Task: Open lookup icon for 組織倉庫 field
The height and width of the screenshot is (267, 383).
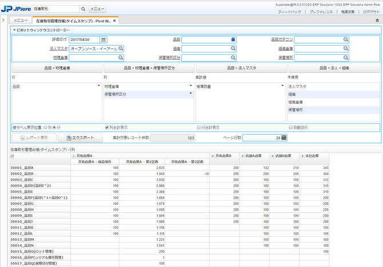Action: pyautogui.click(x=346, y=48)
